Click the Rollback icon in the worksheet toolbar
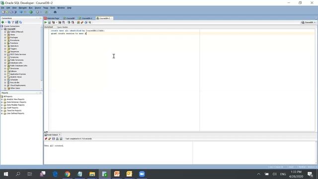 [73, 22]
